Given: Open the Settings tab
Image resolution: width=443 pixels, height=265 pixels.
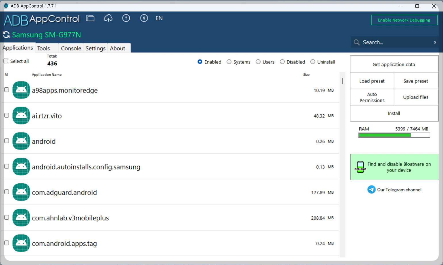Looking at the screenshot, I should tap(95, 48).
